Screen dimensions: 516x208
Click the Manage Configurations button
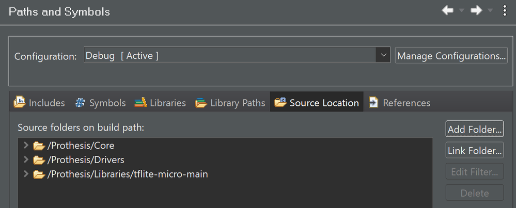coord(451,55)
